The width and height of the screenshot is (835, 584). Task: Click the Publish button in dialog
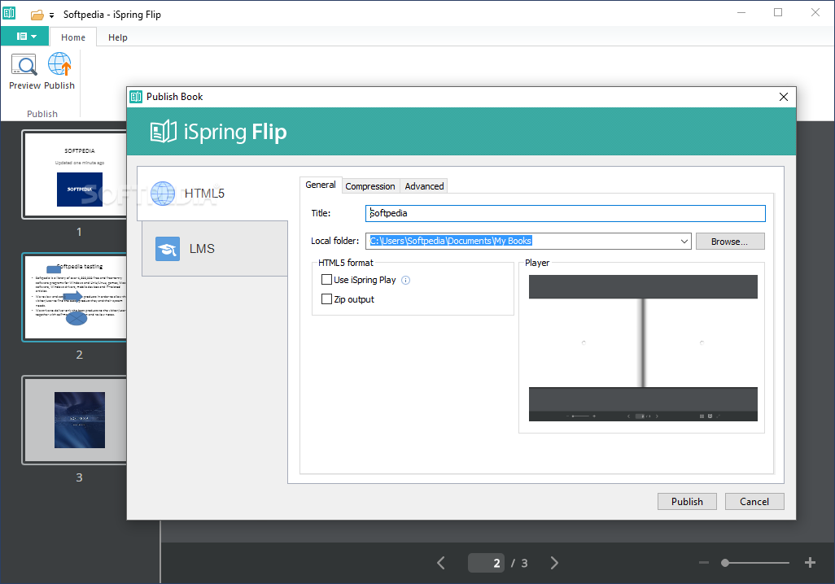pyautogui.click(x=687, y=502)
